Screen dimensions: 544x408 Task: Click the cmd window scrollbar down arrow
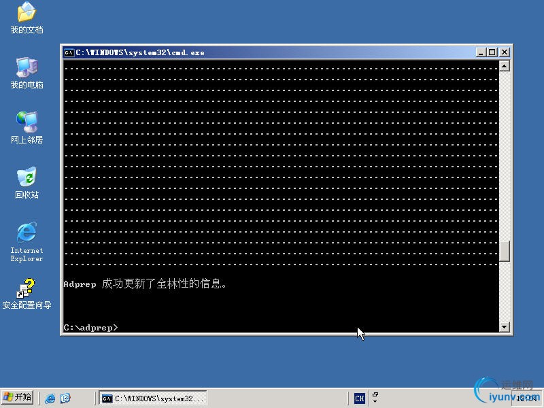504,326
